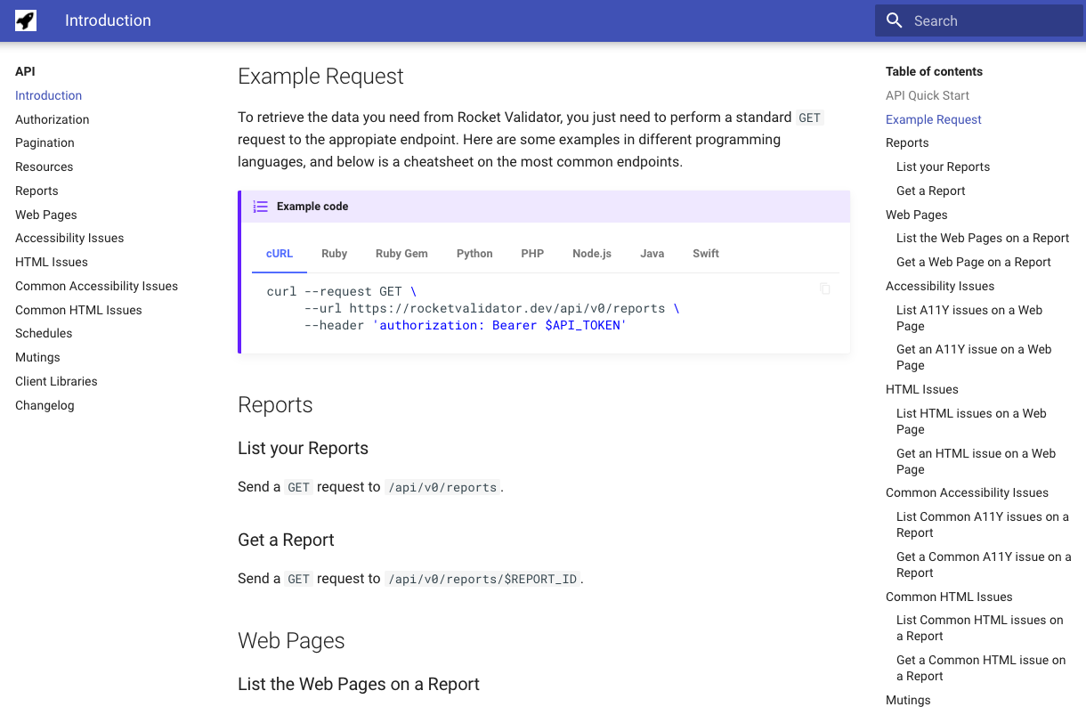The width and height of the screenshot is (1086, 715).
Task: Jump to Reports in table of contents
Action: coord(907,142)
